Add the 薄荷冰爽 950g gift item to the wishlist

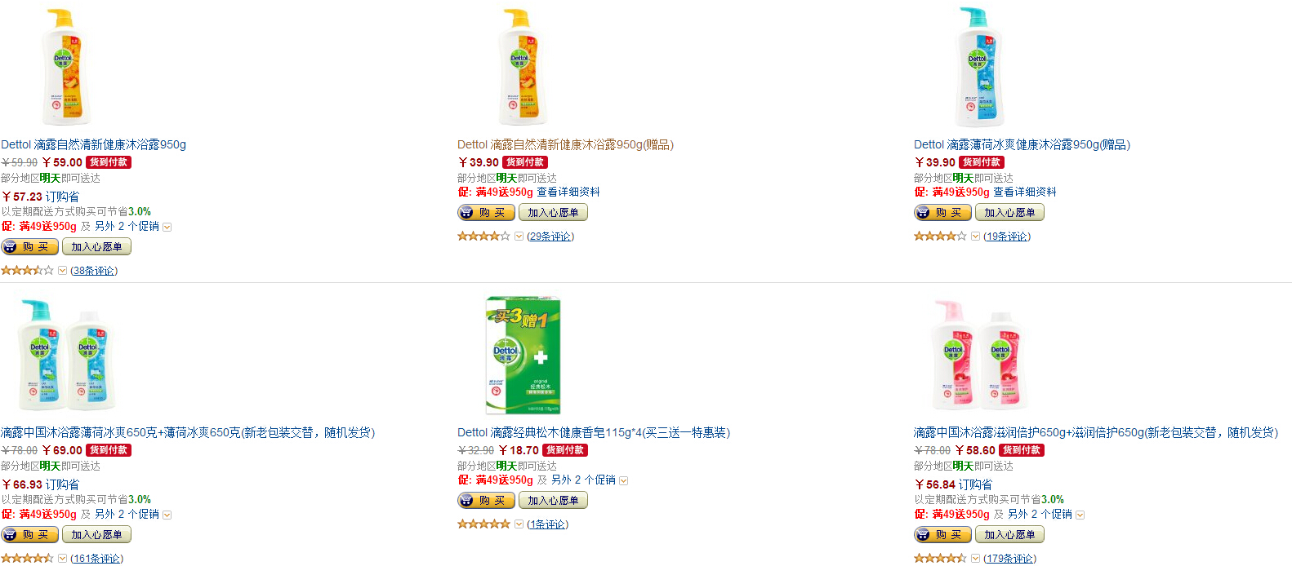coord(1009,213)
